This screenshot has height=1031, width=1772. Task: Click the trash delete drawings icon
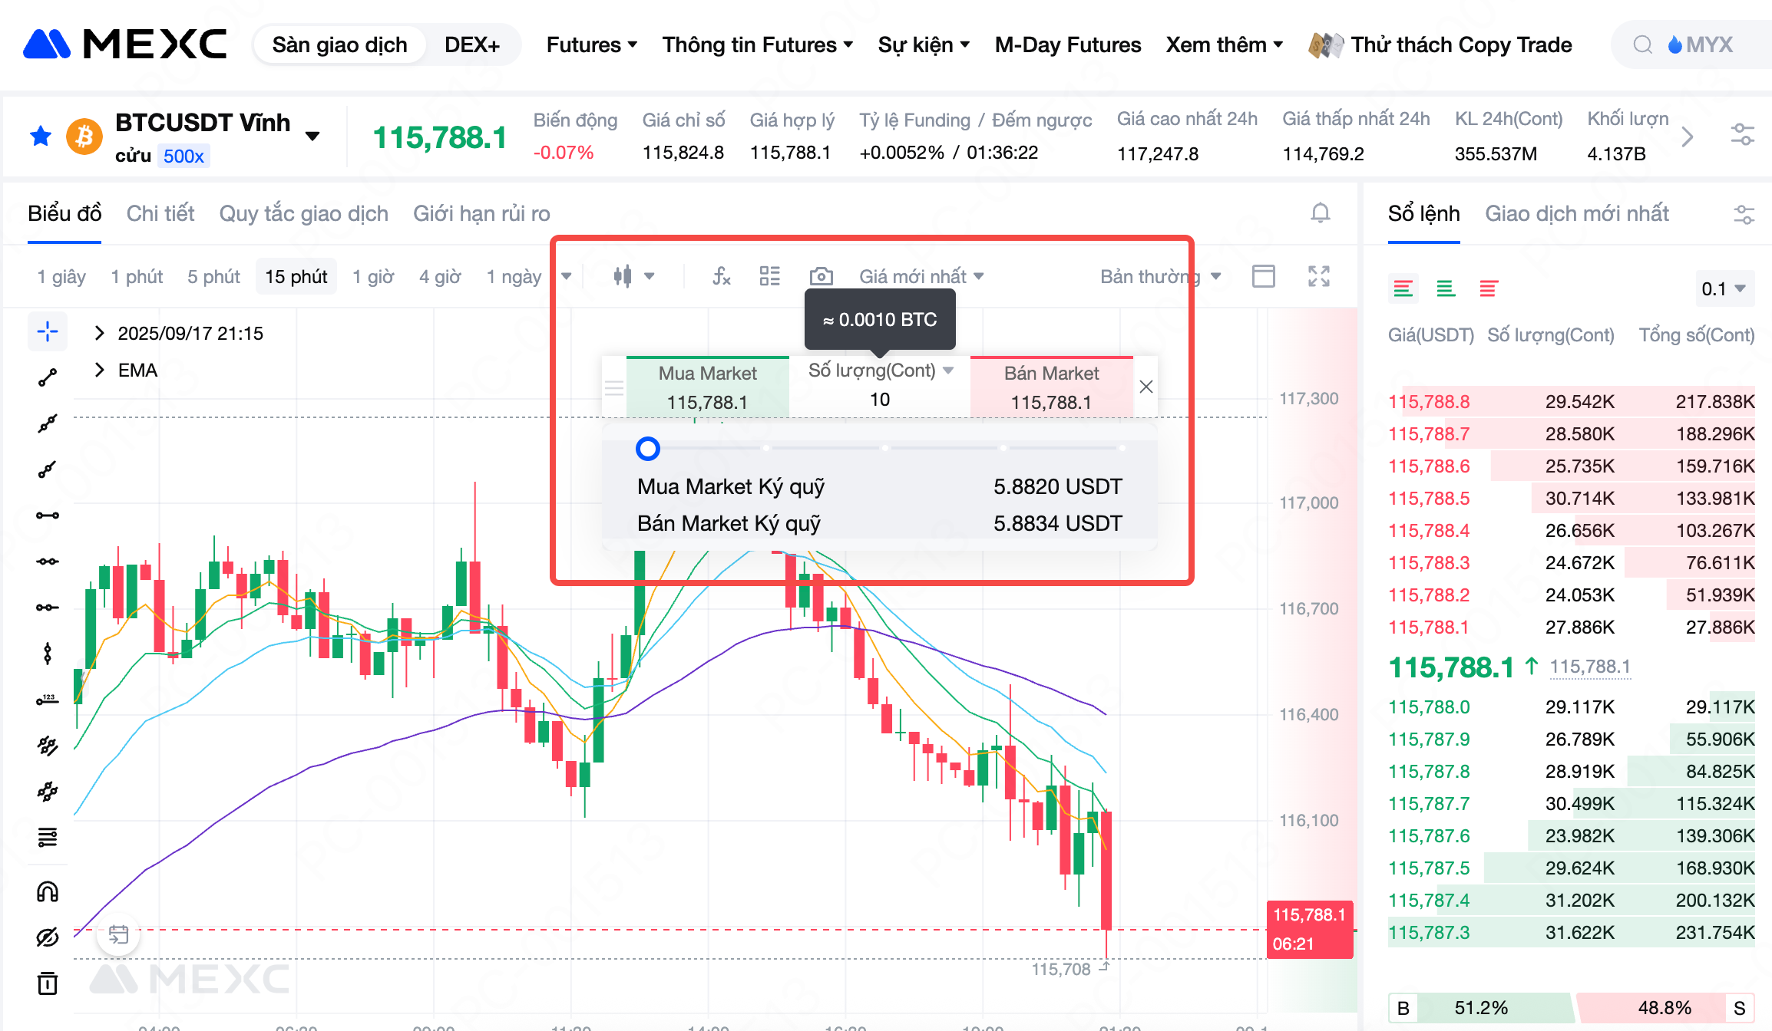[x=48, y=983]
